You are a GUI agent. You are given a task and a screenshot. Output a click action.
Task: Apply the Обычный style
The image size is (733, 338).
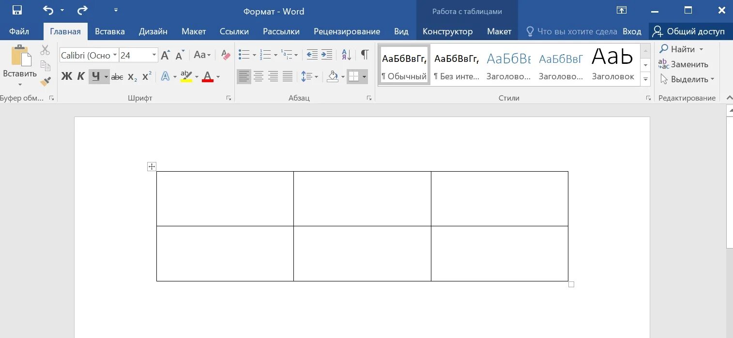coord(404,65)
